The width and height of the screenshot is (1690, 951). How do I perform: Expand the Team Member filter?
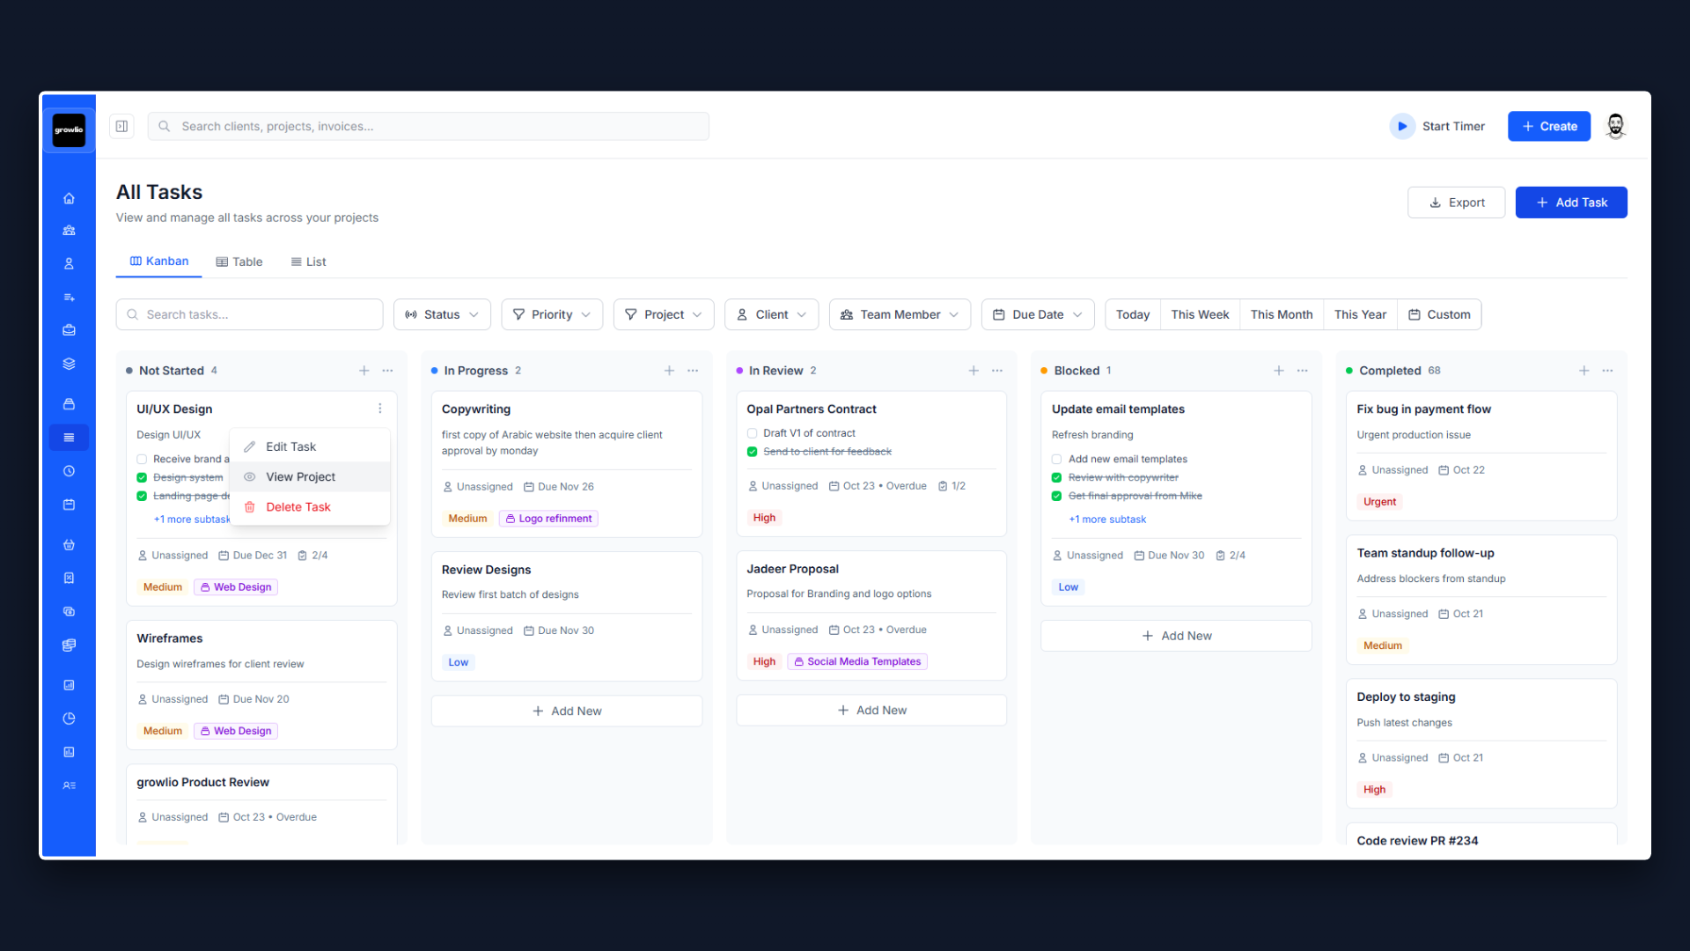coord(899,314)
